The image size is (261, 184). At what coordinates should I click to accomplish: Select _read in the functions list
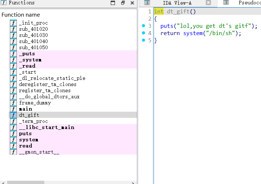27,66
